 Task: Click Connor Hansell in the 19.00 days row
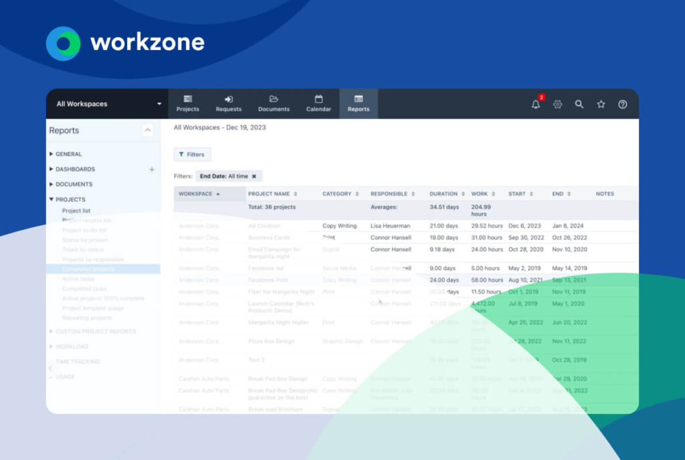[391, 238]
